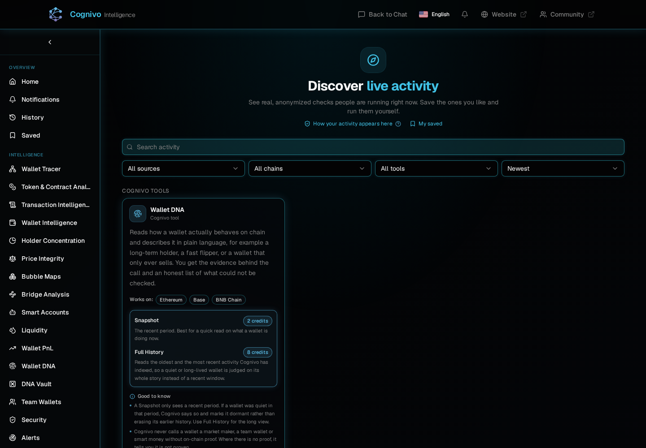The height and width of the screenshot is (448, 646).
Task: Open Team Wallets page
Action: click(50, 402)
